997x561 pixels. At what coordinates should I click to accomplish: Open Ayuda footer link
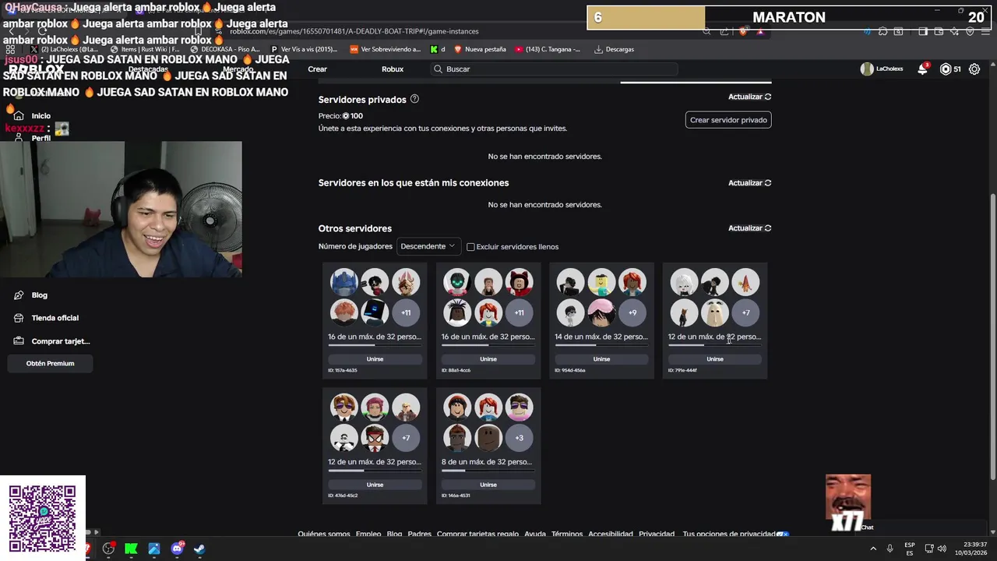[535, 534]
